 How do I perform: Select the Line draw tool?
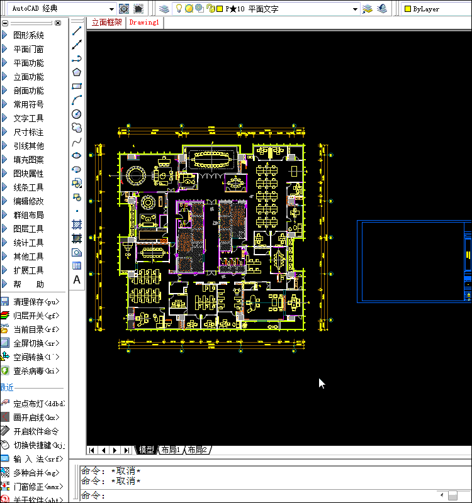coord(77,31)
